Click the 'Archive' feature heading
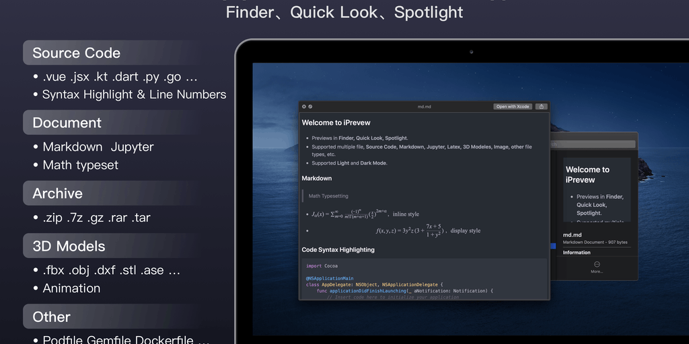 click(x=57, y=193)
